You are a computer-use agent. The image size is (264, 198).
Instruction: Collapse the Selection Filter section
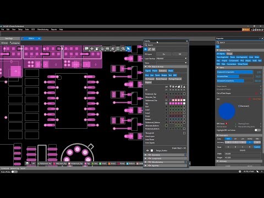point(218,50)
